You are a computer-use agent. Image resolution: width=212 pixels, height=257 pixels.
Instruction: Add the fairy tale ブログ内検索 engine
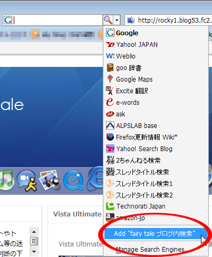pyautogui.click(x=156, y=234)
